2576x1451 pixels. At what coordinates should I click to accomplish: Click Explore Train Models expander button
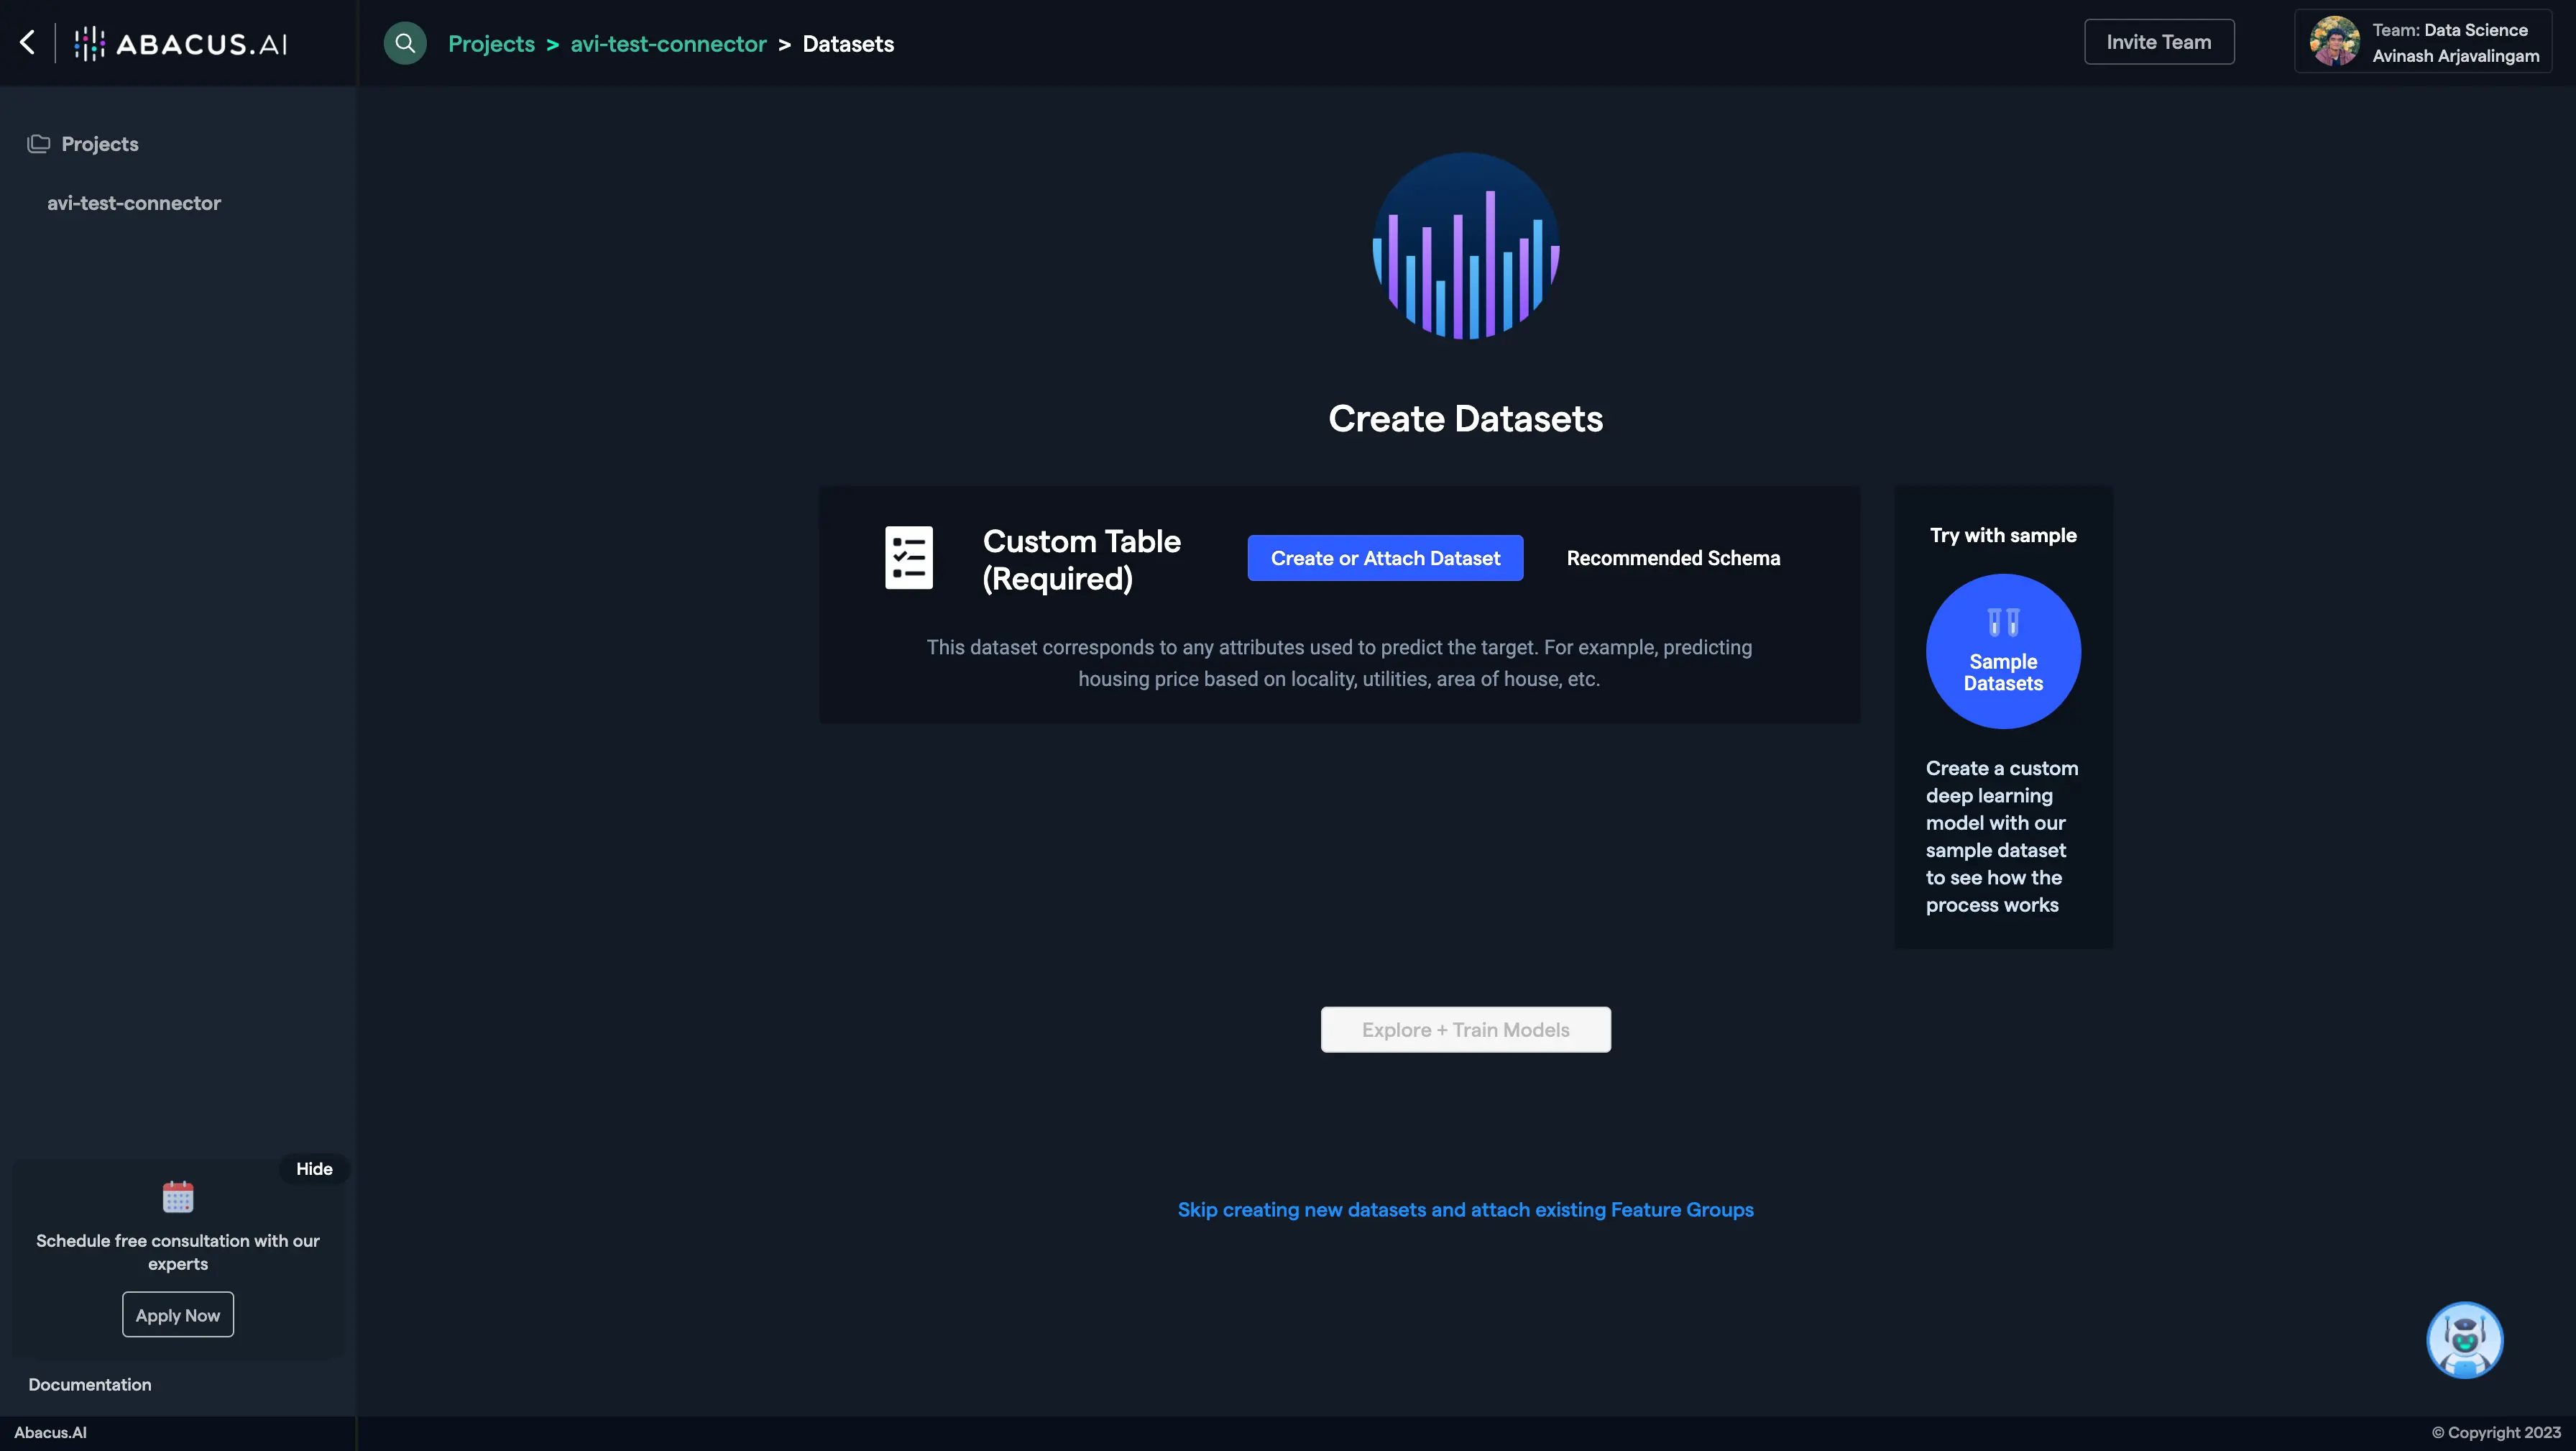tap(1465, 1028)
